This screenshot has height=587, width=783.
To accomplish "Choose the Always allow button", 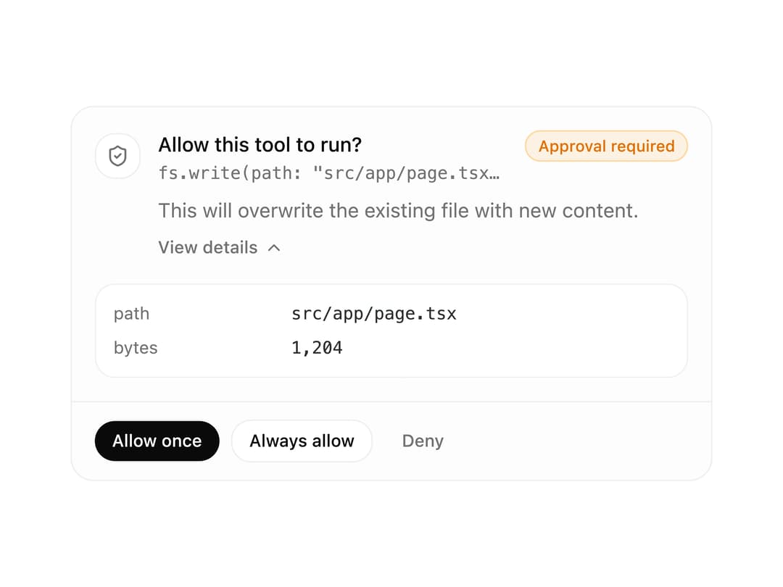I will (x=302, y=441).
